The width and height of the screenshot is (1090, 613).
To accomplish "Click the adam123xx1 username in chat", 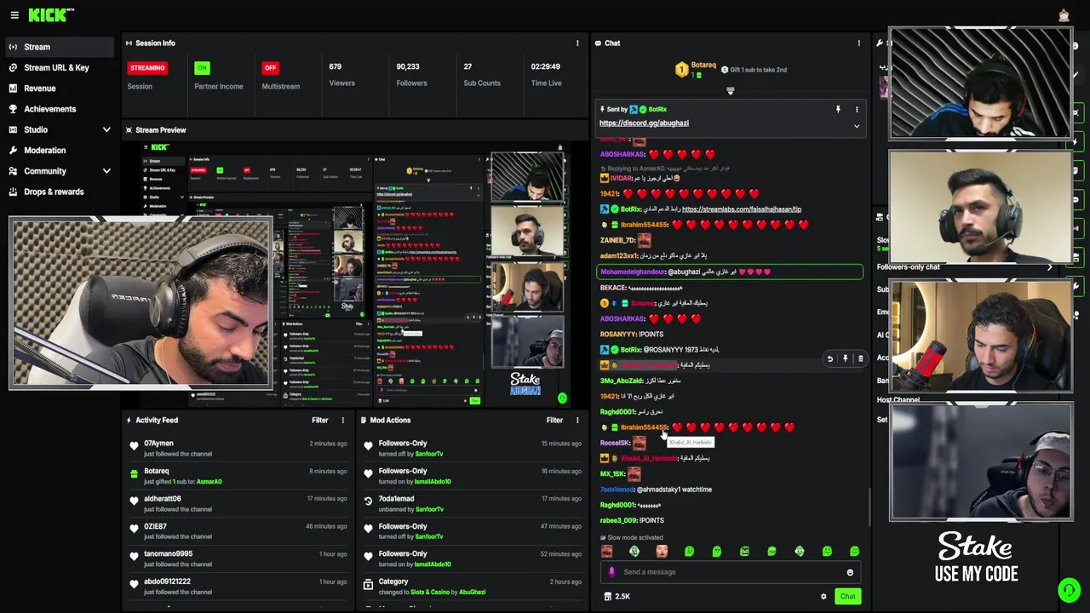I will click(618, 256).
